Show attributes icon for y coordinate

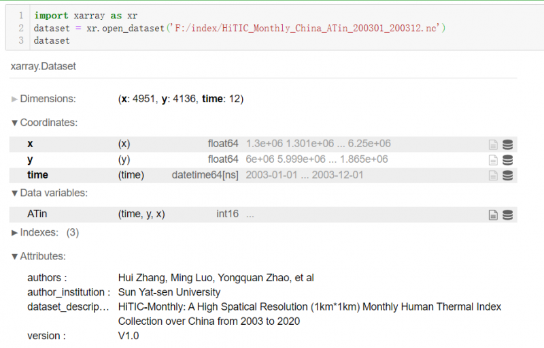(x=493, y=159)
